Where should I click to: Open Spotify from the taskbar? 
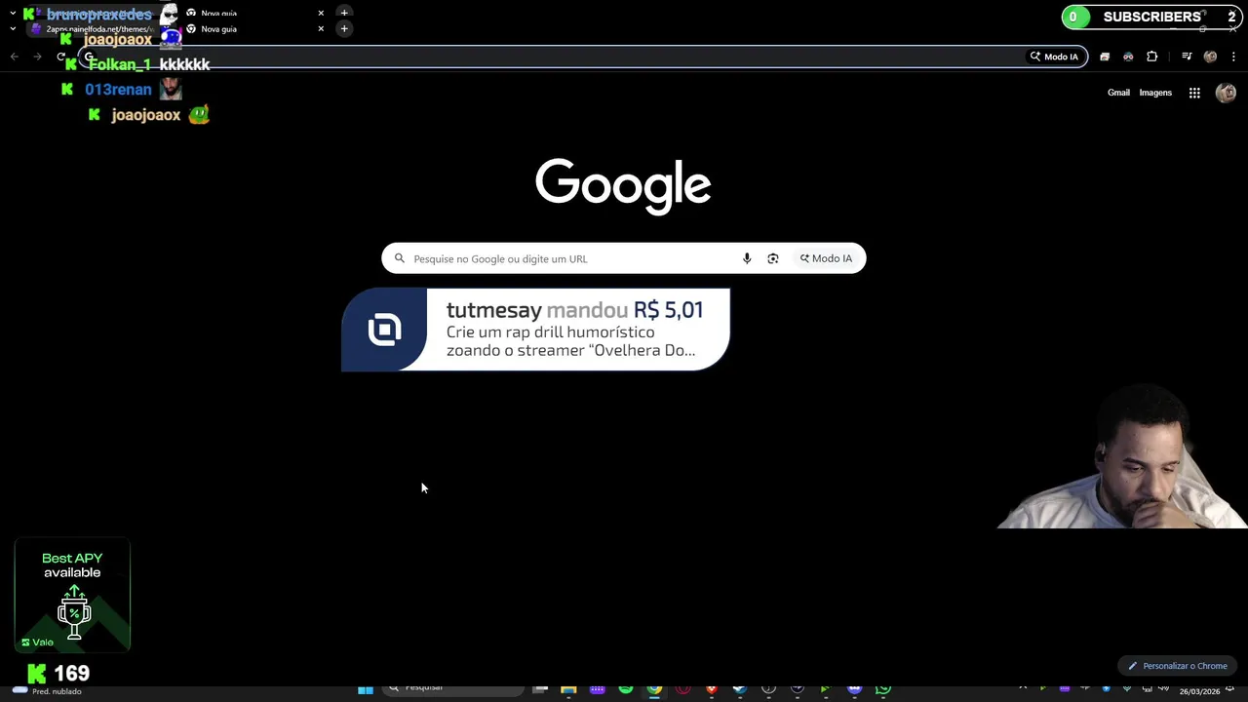[x=625, y=689]
